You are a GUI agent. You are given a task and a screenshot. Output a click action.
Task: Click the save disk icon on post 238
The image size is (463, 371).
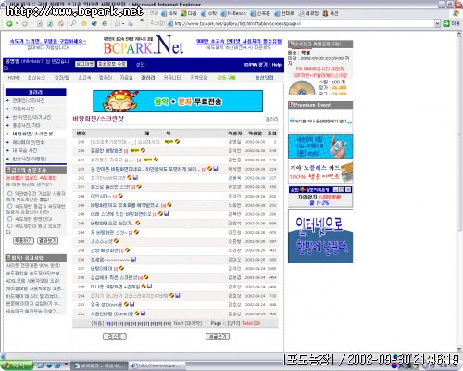(133, 259)
